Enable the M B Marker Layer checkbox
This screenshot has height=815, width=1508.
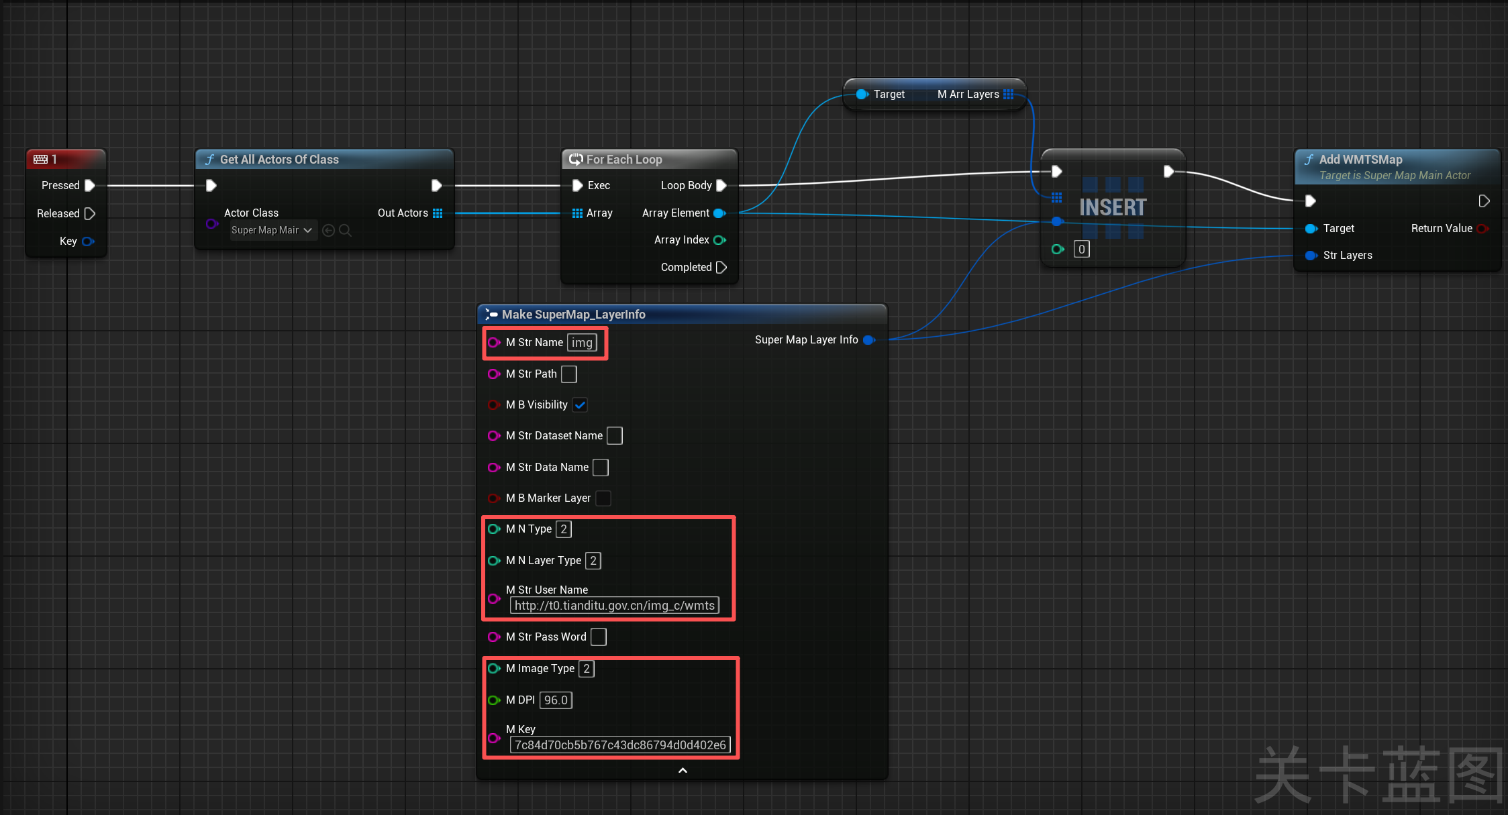tap(603, 498)
